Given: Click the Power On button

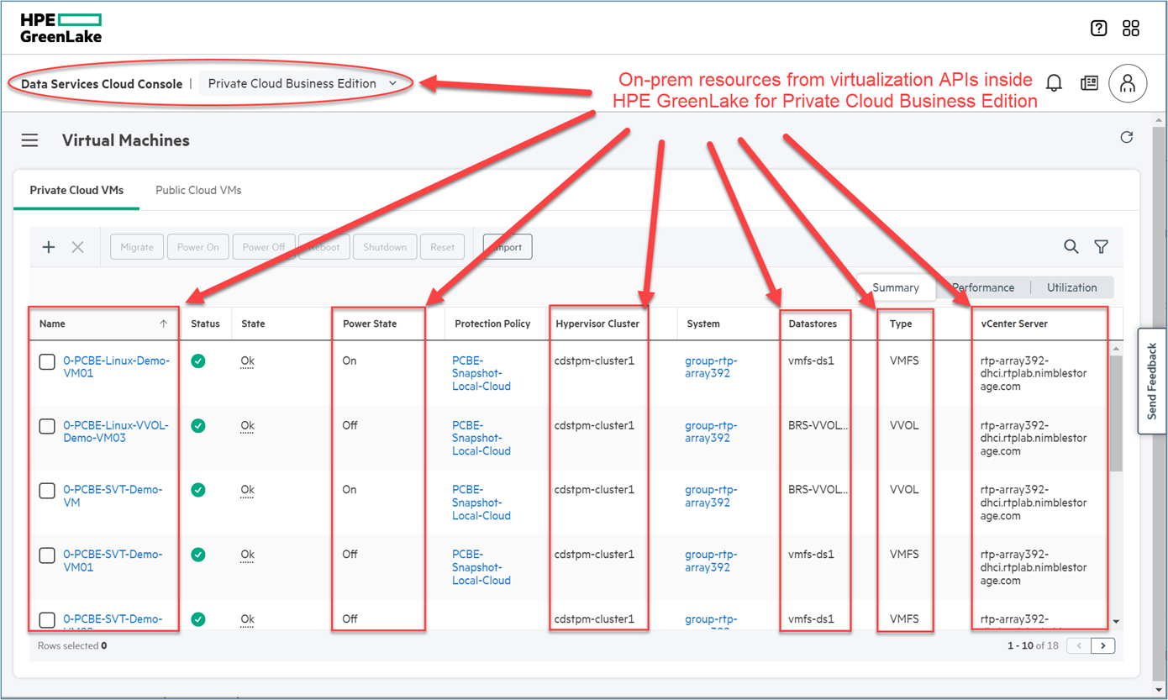Looking at the screenshot, I should (x=198, y=247).
